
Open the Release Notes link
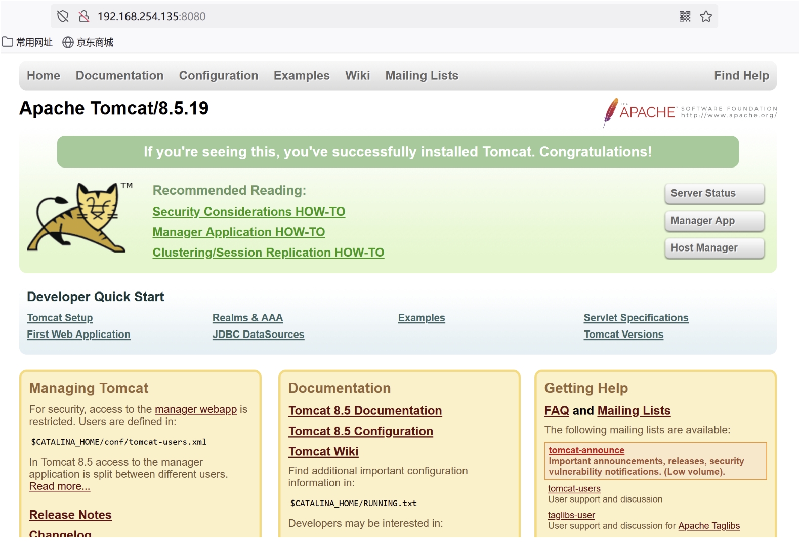70,515
